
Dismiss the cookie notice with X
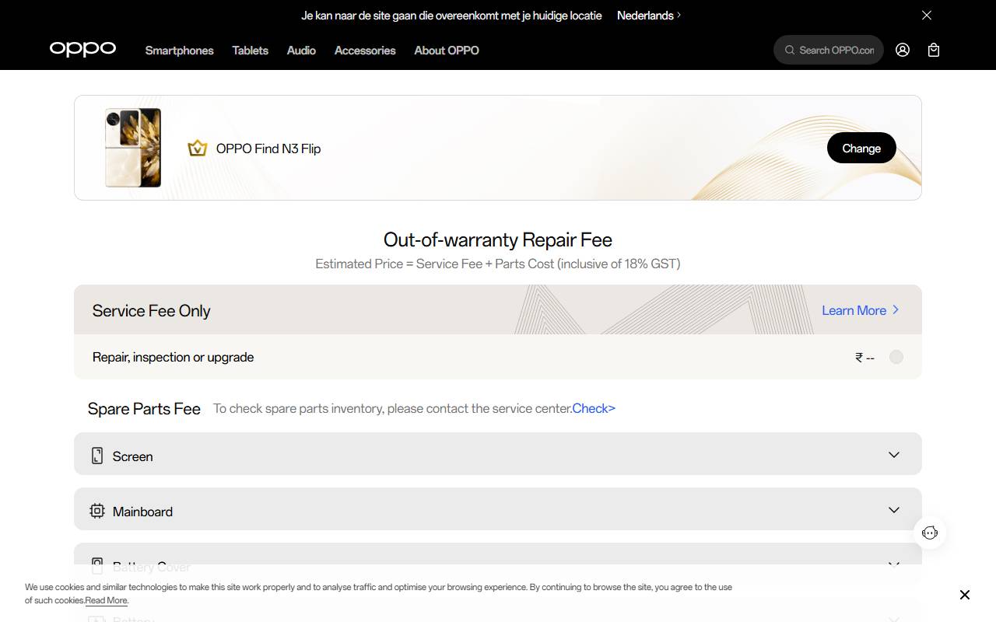965,595
